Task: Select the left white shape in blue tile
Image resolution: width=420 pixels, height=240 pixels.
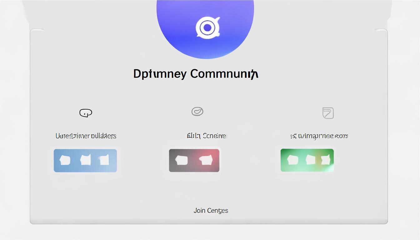Action: pos(65,160)
